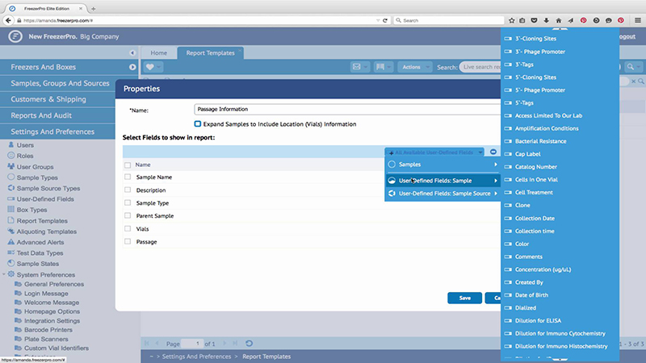Select the Report Templates tab
The height and width of the screenshot is (363, 646).
tap(210, 53)
